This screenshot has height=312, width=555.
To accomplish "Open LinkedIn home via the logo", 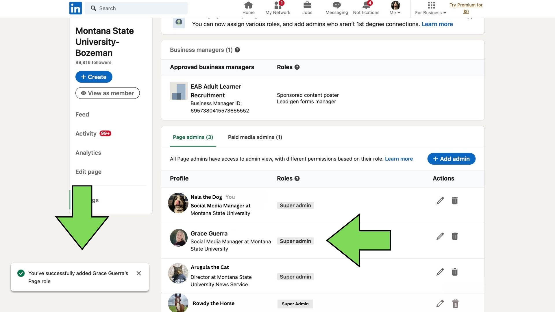I will tap(75, 8).
